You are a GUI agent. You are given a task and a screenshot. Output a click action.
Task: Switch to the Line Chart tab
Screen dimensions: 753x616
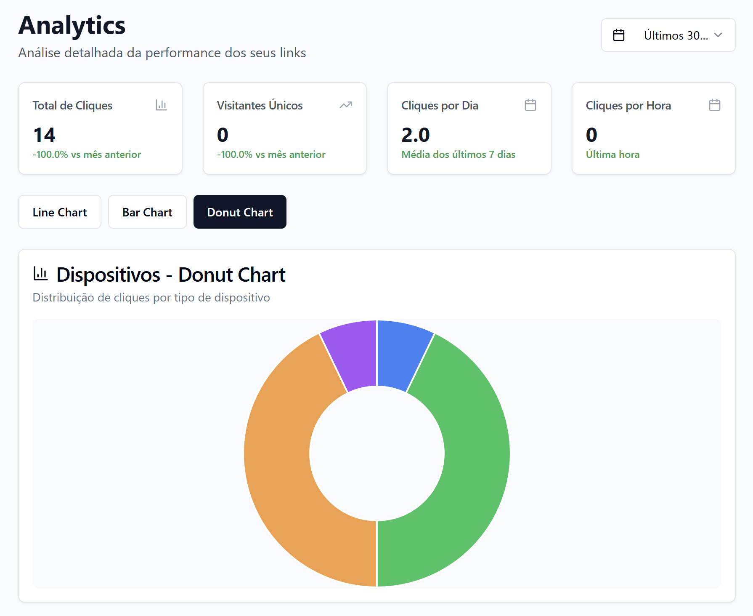point(60,212)
